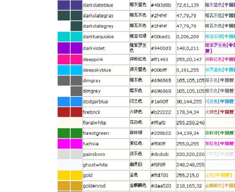Open the purple 暗灰蓝色[中国搜 link
The image size is (235, 192).
click(x=220, y=5)
